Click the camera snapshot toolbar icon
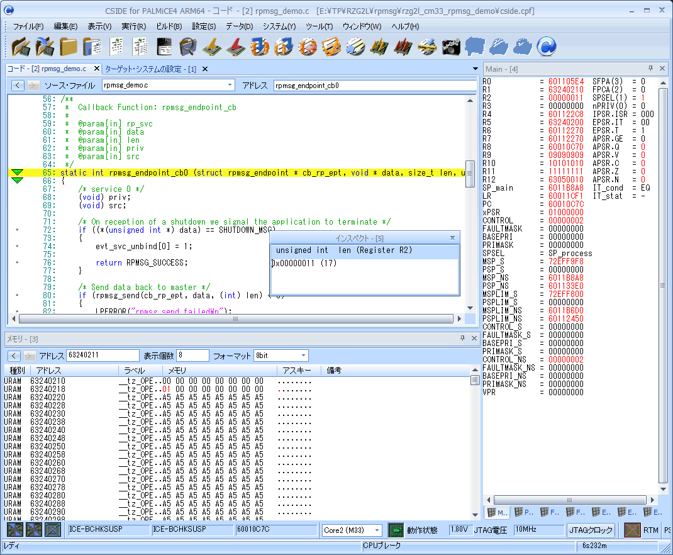Image resolution: width=673 pixels, height=555 pixels. click(x=451, y=47)
